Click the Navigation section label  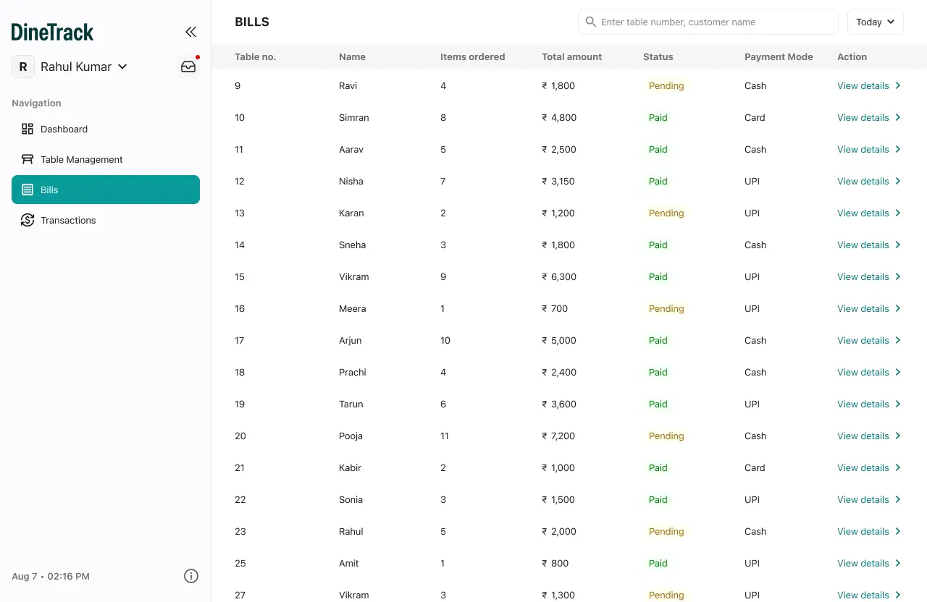click(x=36, y=103)
